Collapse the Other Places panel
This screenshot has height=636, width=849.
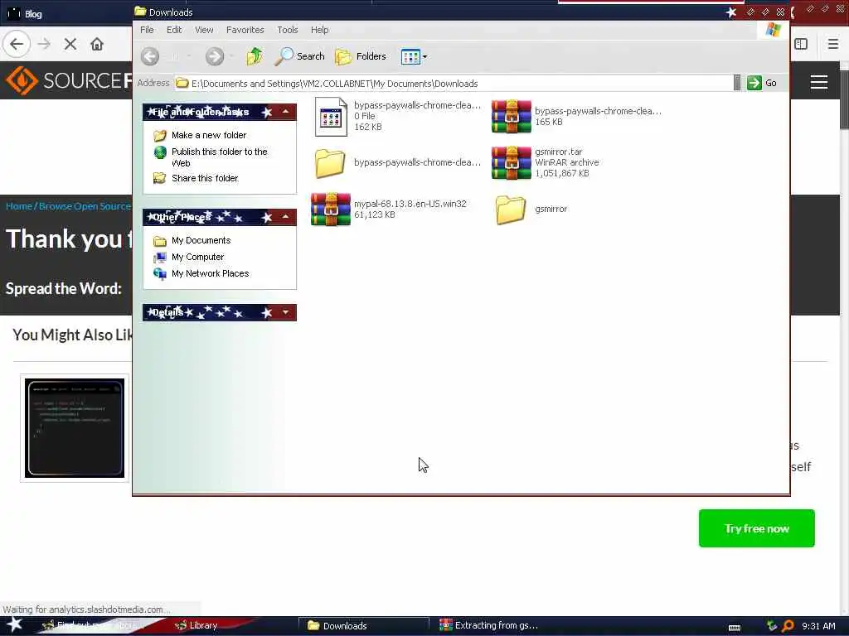click(x=285, y=217)
